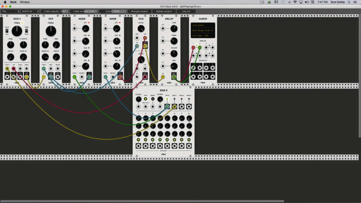Click second ADSR GATE input jack
Viewport: 361px width, 203px height.
pos(106,77)
